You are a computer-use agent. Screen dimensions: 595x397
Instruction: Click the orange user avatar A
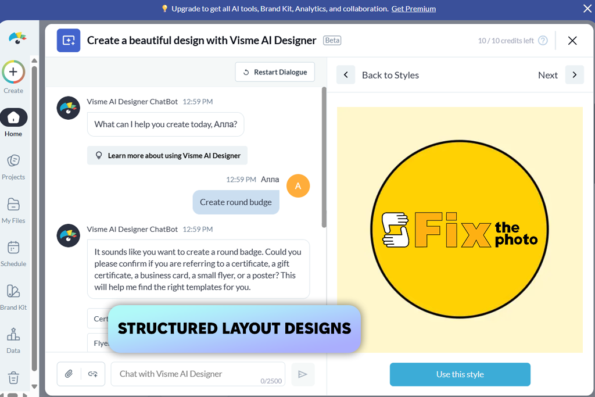coord(298,186)
